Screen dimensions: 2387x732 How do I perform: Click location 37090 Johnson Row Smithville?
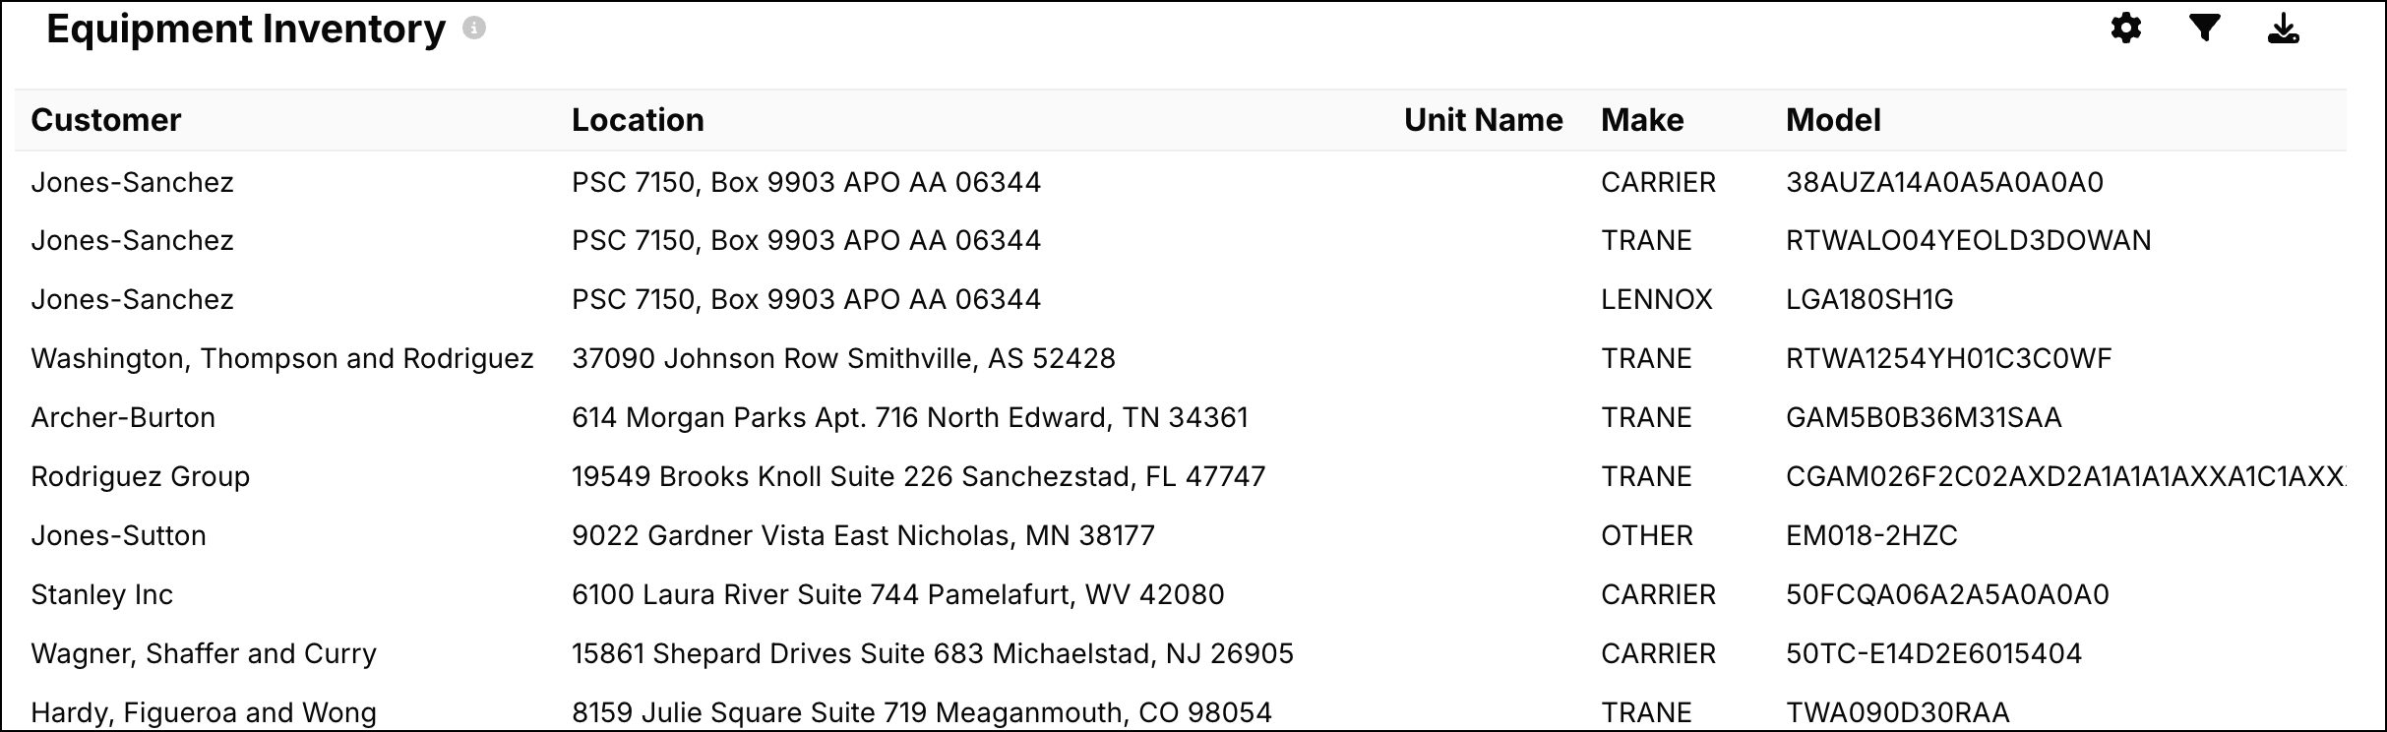click(x=843, y=358)
